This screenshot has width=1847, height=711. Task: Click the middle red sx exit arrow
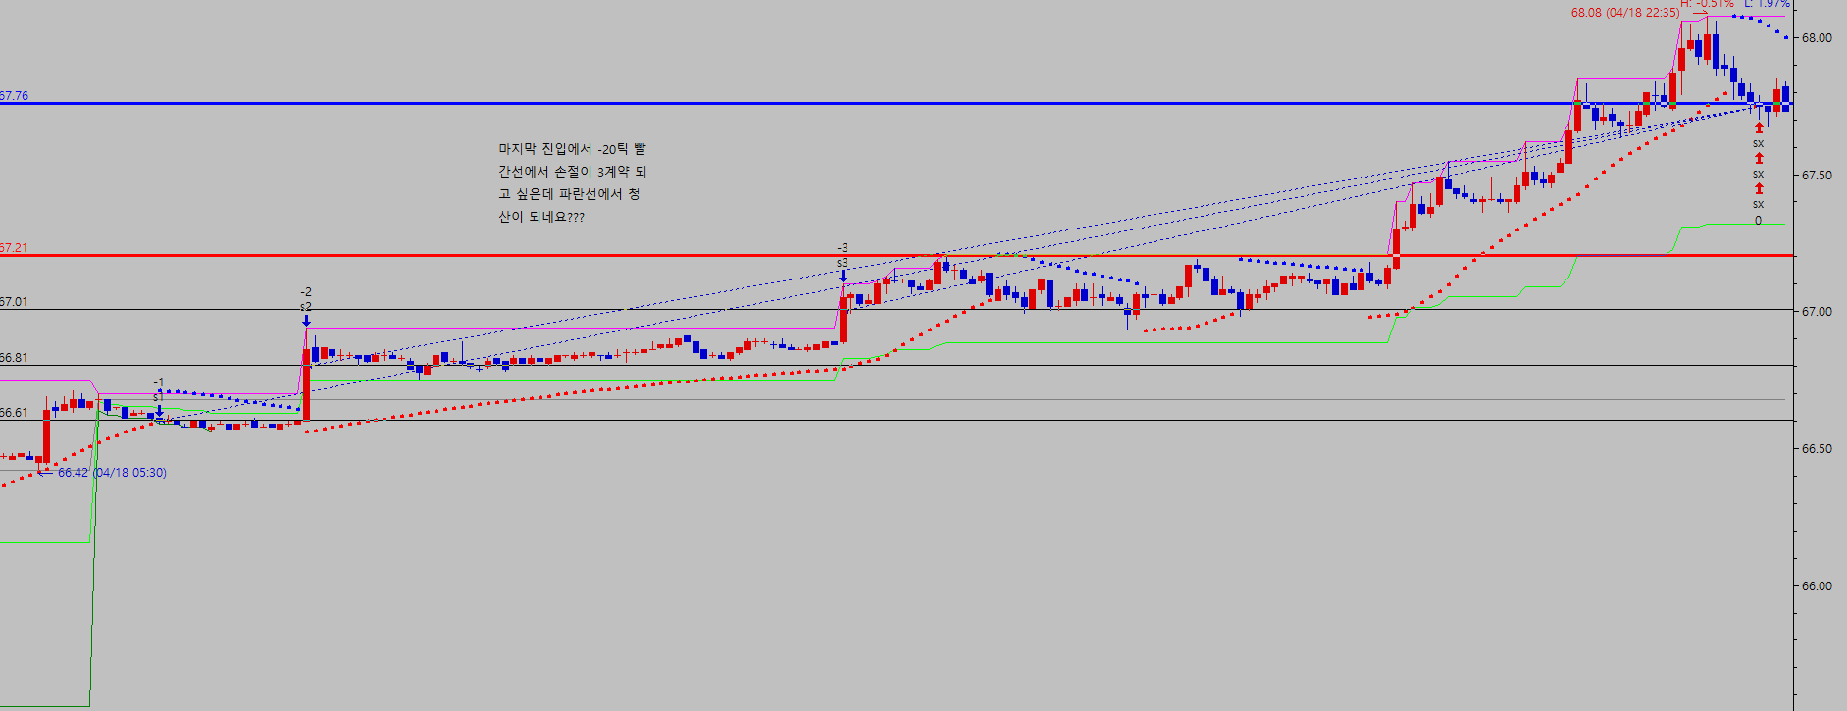(1759, 158)
